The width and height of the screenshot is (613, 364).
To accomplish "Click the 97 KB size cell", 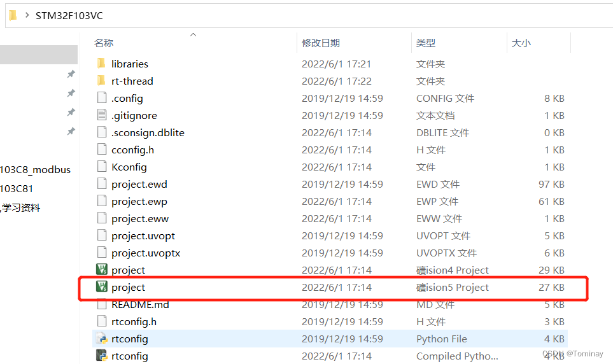I will tap(551, 184).
